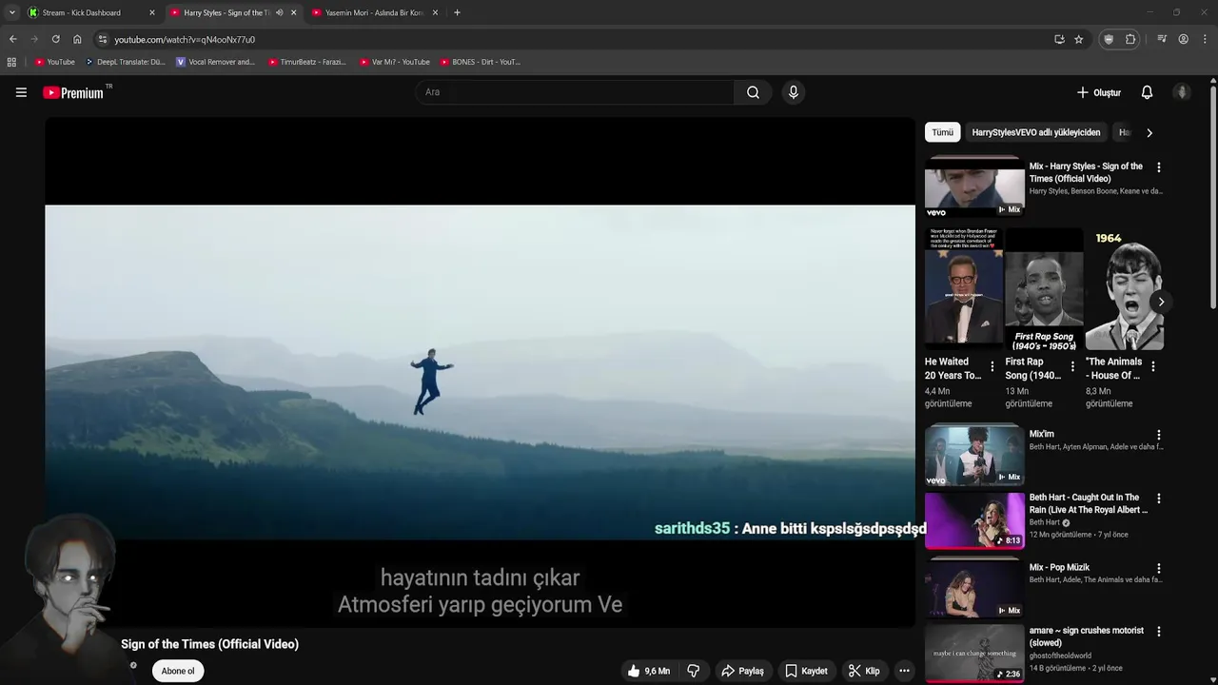Expand the tab search dropdown
The width and height of the screenshot is (1218, 685).
(x=11, y=12)
